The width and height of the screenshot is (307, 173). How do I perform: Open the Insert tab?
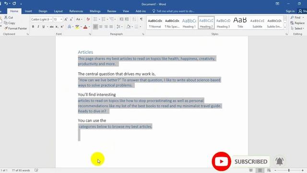tap(28, 11)
